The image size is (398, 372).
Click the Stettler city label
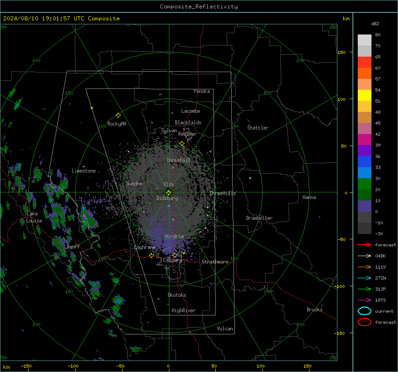(x=258, y=128)
